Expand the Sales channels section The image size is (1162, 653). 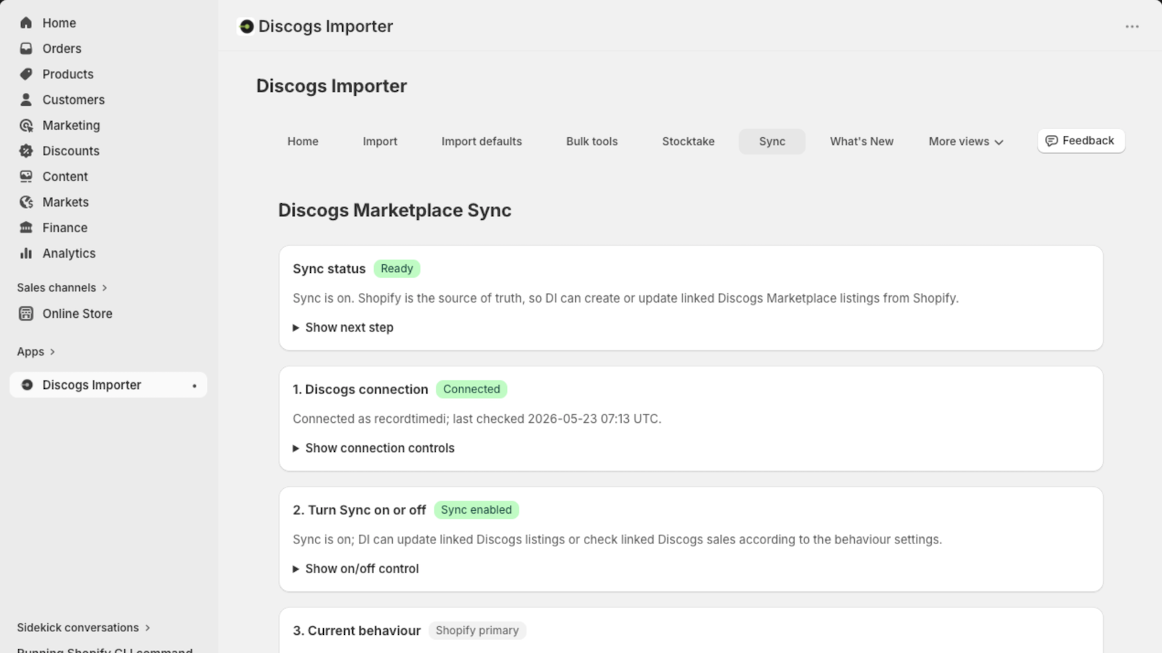tap(62, 288)
